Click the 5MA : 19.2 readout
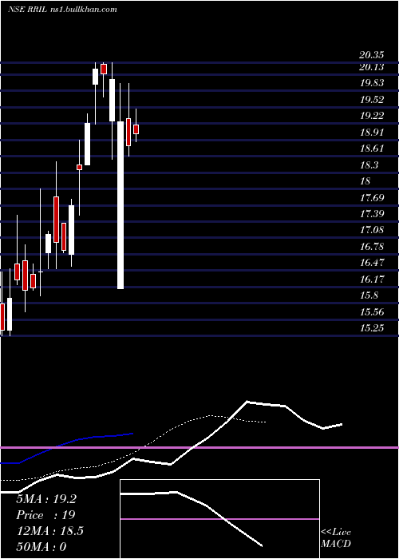 [46, 499]
